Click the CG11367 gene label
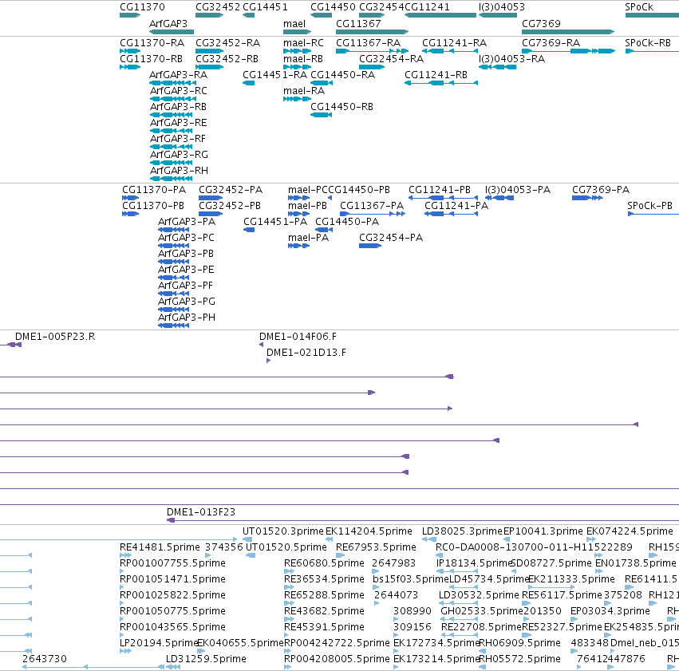The image size is (679, 671). click(358, 23)
